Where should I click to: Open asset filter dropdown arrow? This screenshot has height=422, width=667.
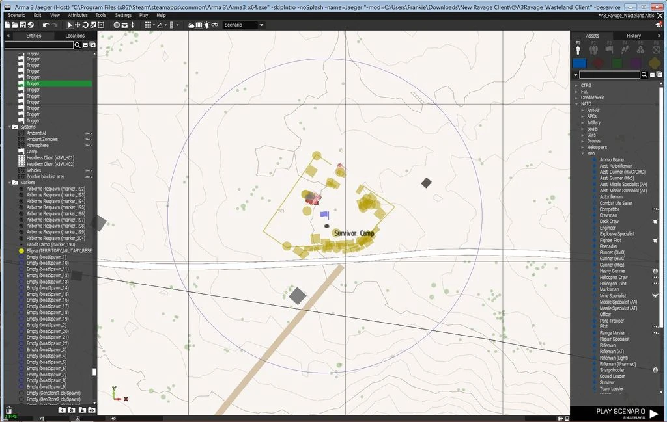[576, 75]
